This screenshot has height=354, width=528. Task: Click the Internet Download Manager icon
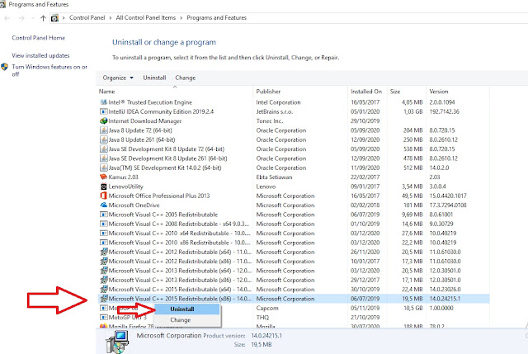(104, 121)
